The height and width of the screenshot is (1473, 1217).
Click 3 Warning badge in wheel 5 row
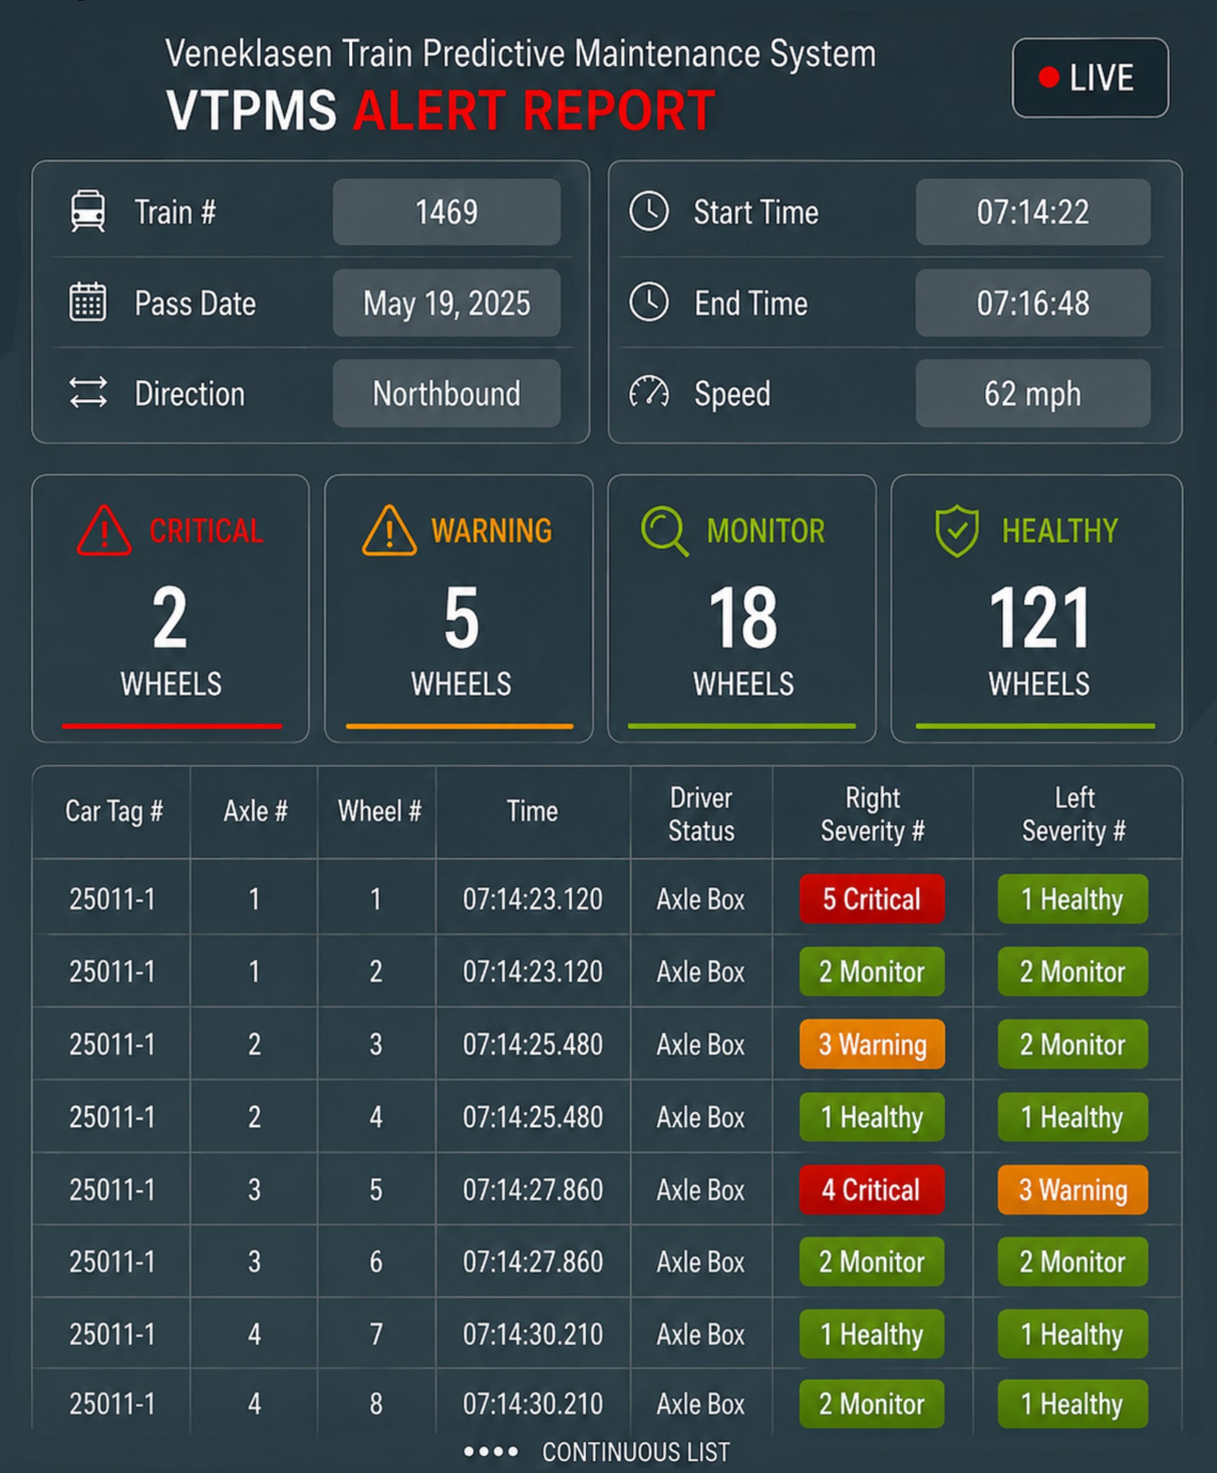(x=1073, y=1190)
